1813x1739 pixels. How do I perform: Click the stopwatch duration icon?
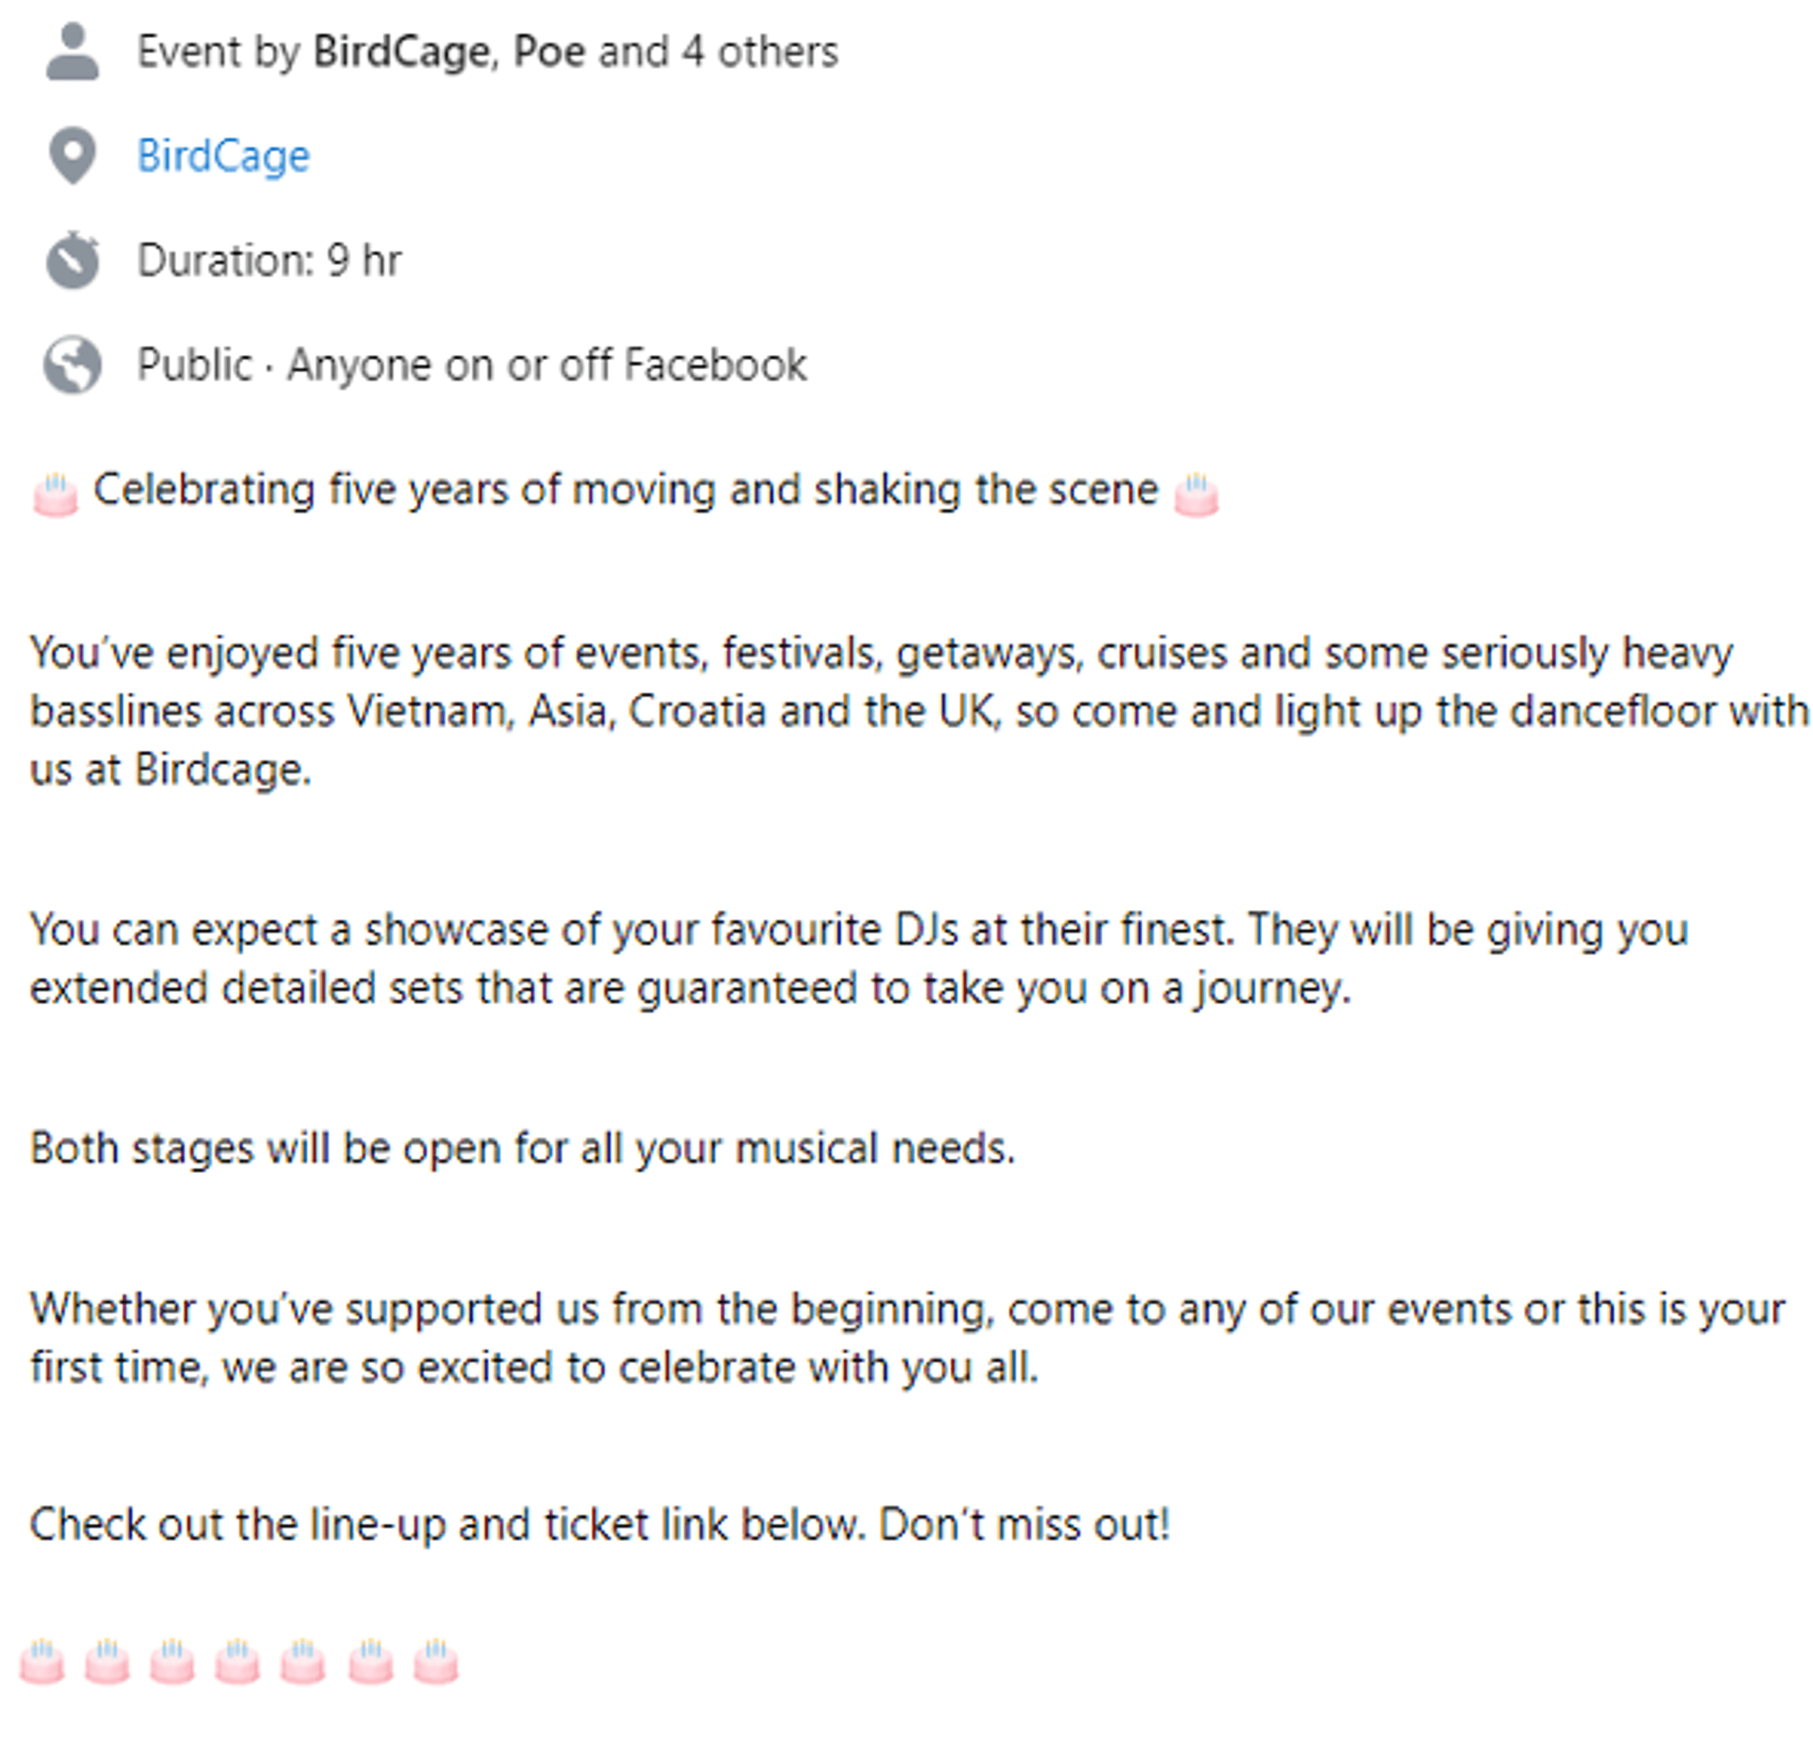[72, 260]
